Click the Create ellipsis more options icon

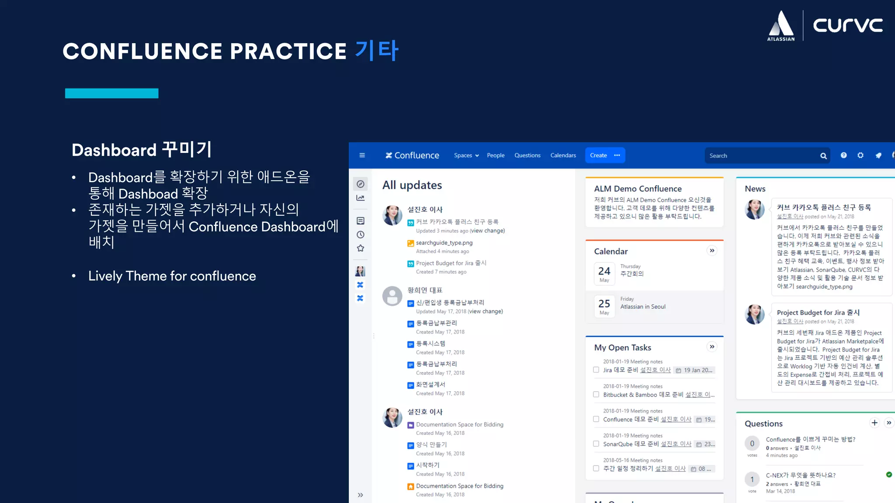617,155
